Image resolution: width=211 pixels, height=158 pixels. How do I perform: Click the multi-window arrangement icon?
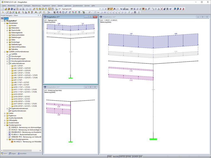tap(135, 12)
